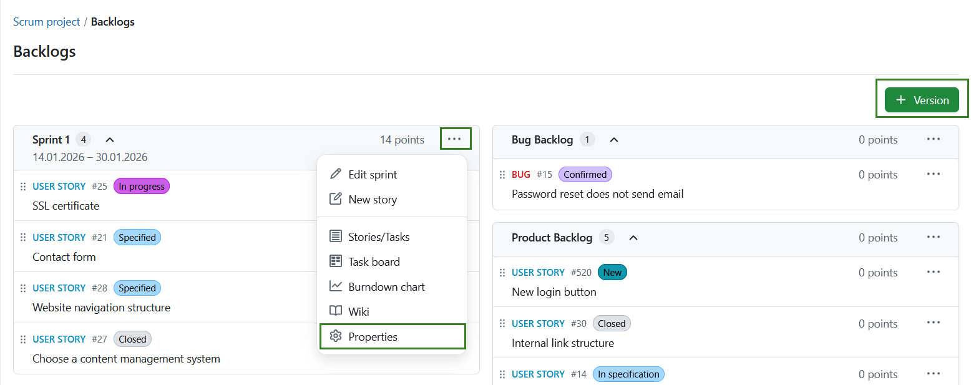Open the Product Backlog ellipsis menu

click(934, 237)
